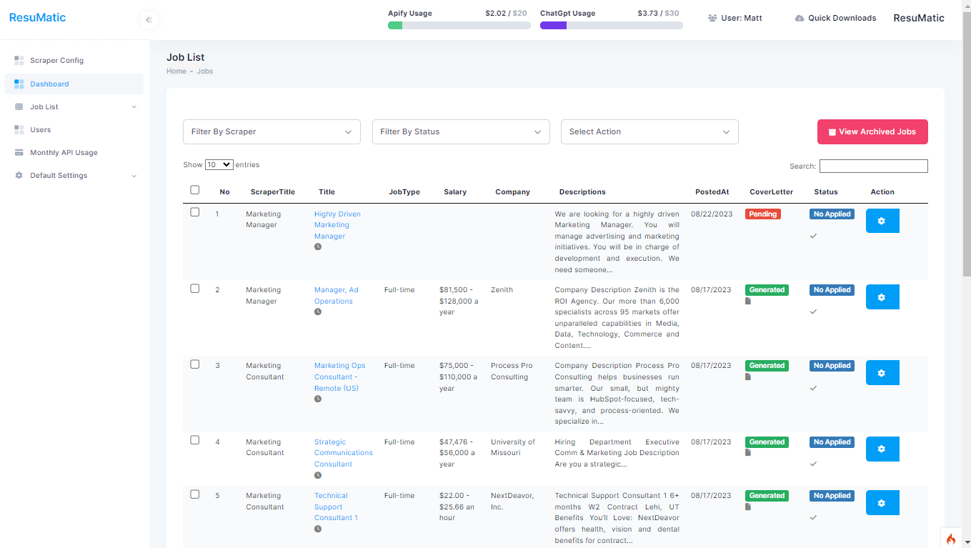Click the Default Settings gear icon
Image resolution: width=971 pixels, height=548 pixels.
pos(19,176)
